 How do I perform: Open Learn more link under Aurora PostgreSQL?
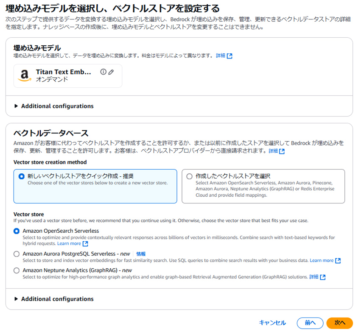(x=322, y=260)
